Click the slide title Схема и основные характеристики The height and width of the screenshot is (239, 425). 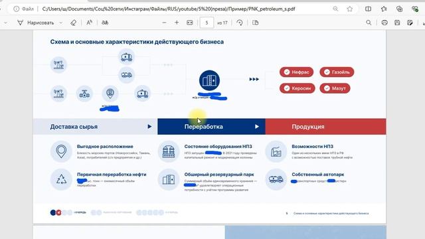click(x=137, y=42)
